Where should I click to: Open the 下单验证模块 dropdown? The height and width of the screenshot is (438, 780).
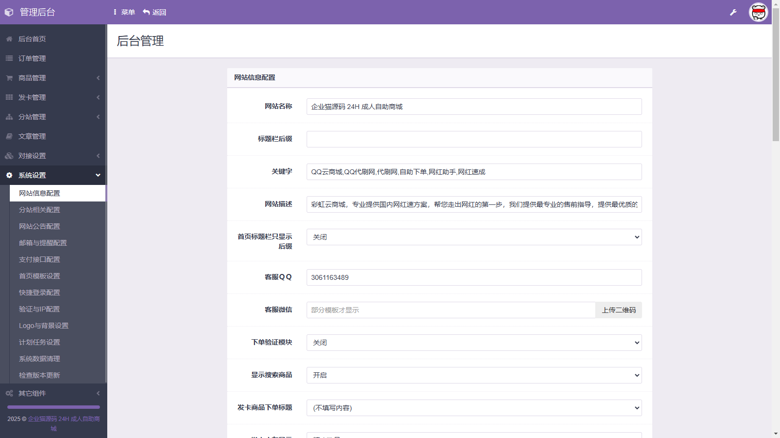474,343
